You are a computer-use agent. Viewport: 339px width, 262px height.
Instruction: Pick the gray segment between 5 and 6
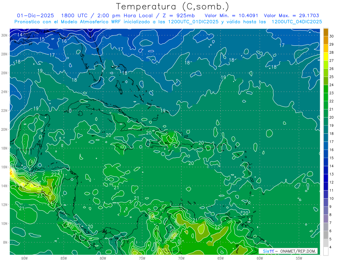(x=326, y=235)
